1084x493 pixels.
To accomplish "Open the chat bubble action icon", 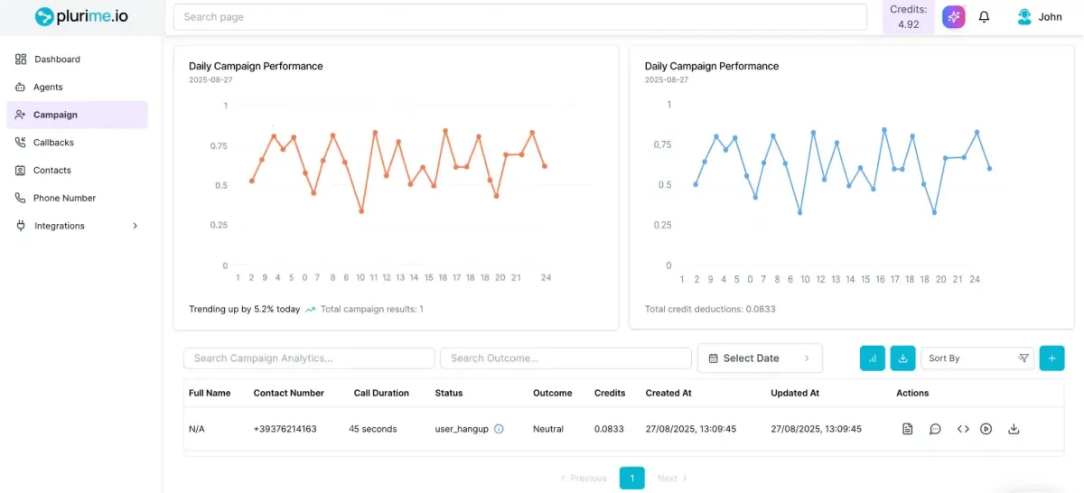I will pos(935,429).
